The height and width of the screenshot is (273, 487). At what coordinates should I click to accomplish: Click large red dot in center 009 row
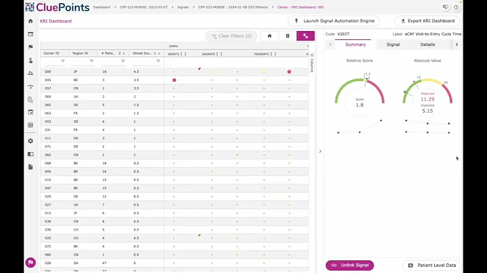click(289, 72)
